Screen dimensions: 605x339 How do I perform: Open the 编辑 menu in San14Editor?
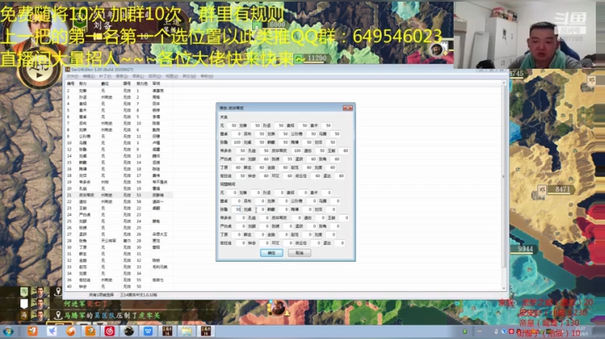89,76
